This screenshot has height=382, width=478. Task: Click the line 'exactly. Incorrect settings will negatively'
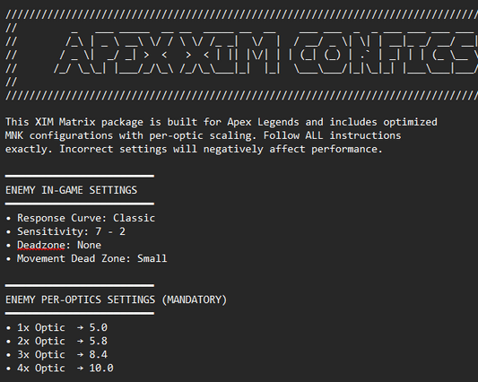click(194, 149)
